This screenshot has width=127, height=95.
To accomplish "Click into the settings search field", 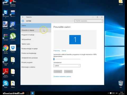I will point(89,21).
